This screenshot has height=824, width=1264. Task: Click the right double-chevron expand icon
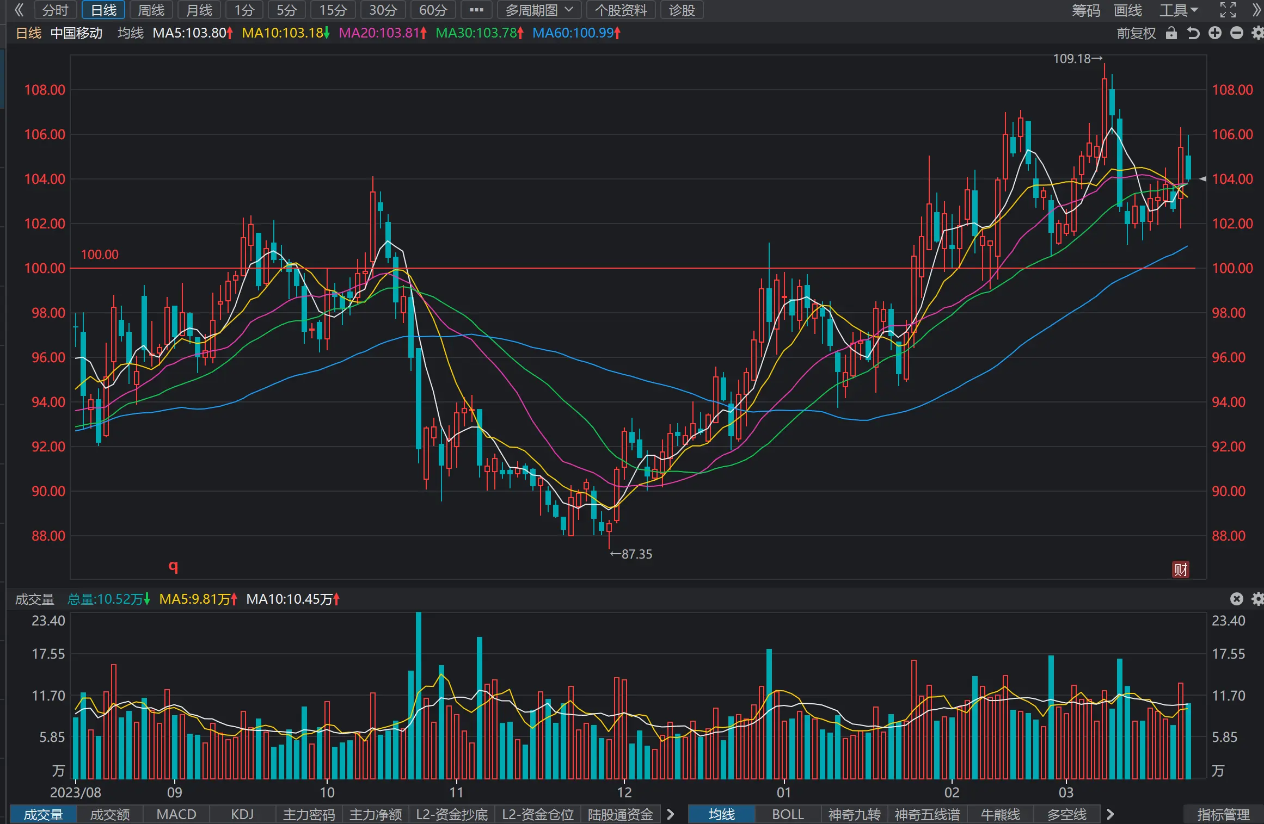(1256, 10)
